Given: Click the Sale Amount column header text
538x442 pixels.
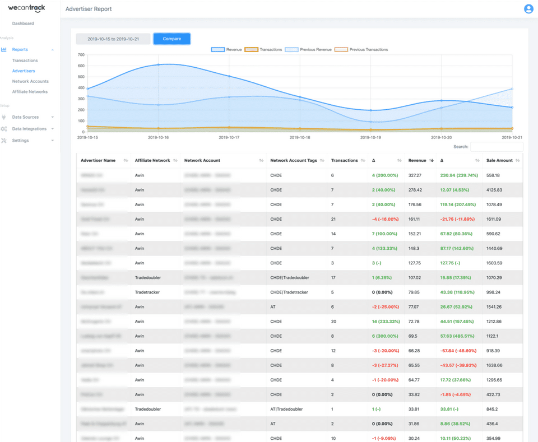Looking at the screenshot, I should point(499,160).
